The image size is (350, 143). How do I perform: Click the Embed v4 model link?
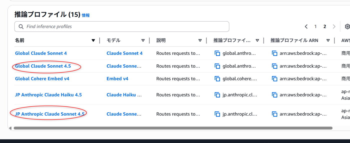pyautogui.click(x=117, y=79)
